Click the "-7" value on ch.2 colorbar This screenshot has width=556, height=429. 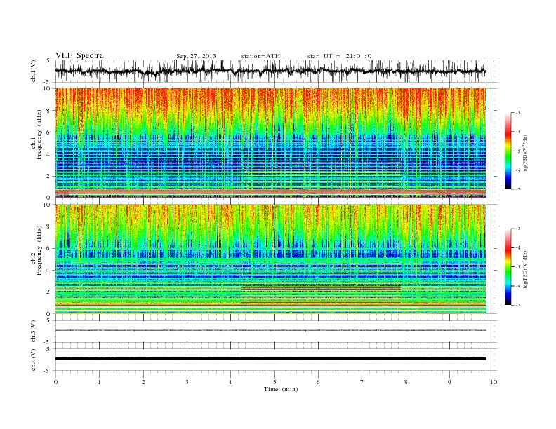point(517,305)
